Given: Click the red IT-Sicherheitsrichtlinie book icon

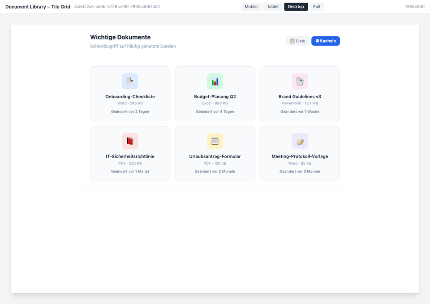Looking at the screenshot, I should (130, 141).
